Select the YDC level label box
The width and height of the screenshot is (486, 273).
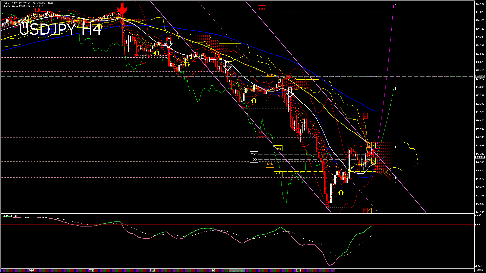(254, 154)
